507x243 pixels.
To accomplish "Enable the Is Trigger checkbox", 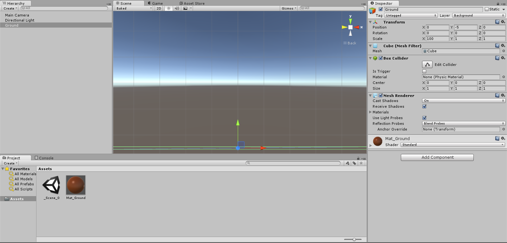I will coord(424,71).
